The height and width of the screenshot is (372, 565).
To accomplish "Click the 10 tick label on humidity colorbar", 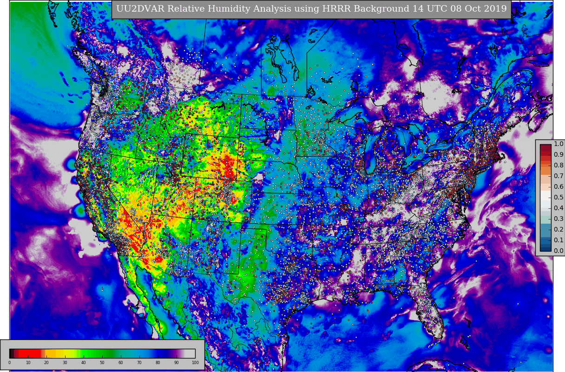I will 28,363.
